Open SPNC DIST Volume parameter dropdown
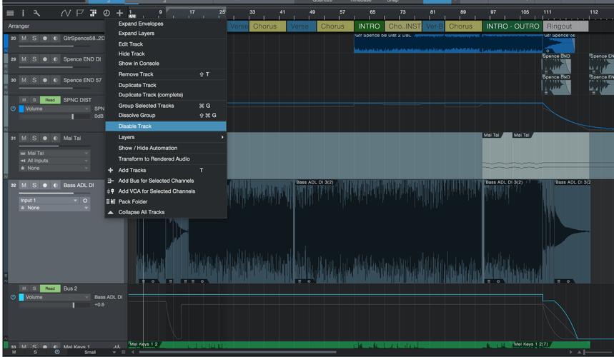This screenshot has height=357, width=614. pyautogui.click(x=57, y=109)
